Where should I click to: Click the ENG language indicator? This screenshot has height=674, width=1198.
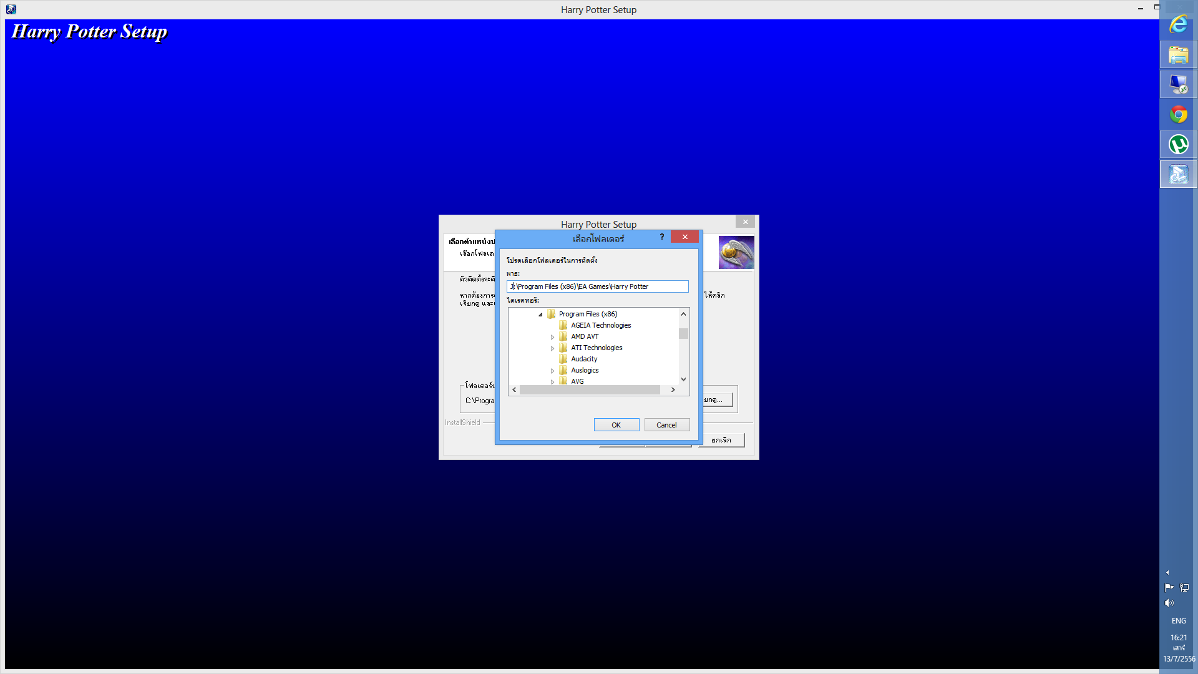[x=1178, y=621]
